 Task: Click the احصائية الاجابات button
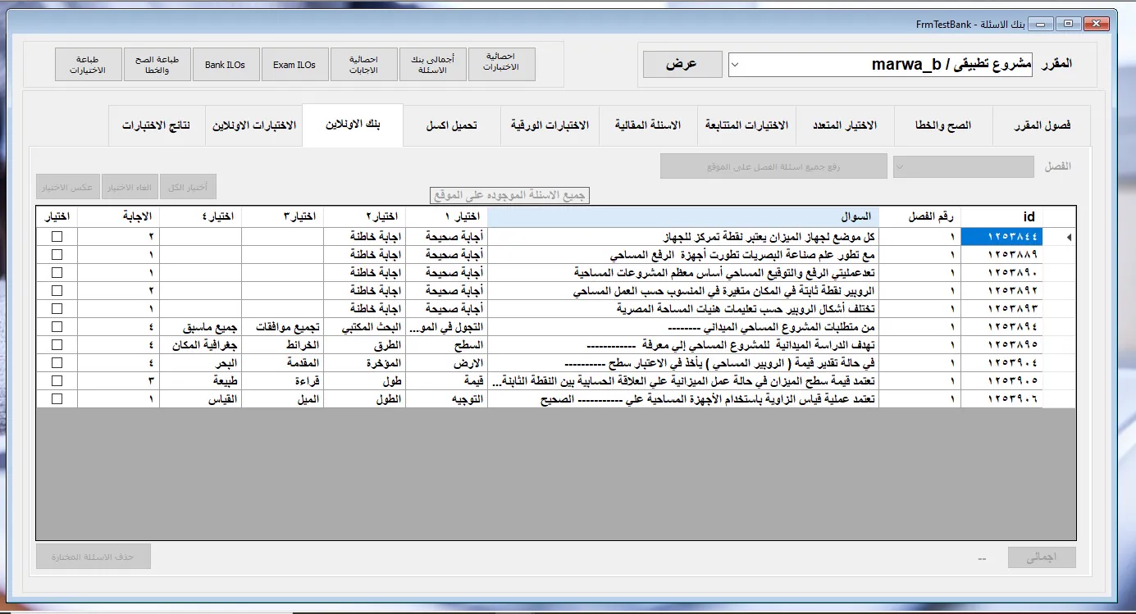pos(364,65)
